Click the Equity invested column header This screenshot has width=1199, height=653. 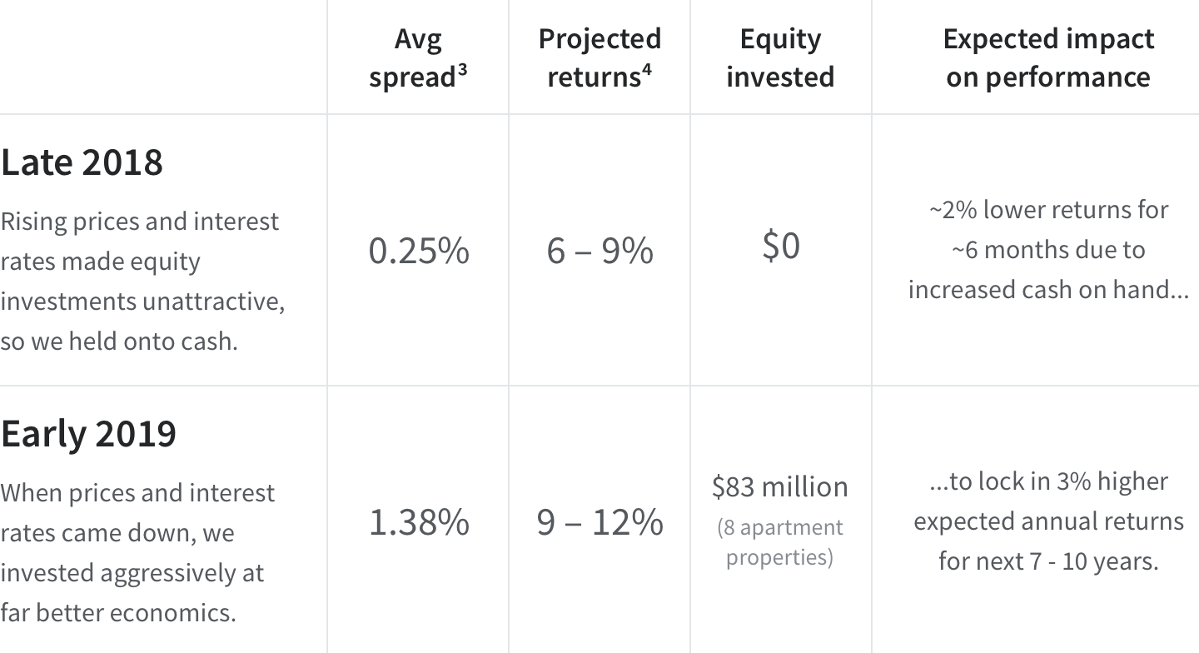[780, 57]
